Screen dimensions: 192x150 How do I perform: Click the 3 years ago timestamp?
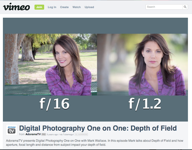click(x=52, y=134)
